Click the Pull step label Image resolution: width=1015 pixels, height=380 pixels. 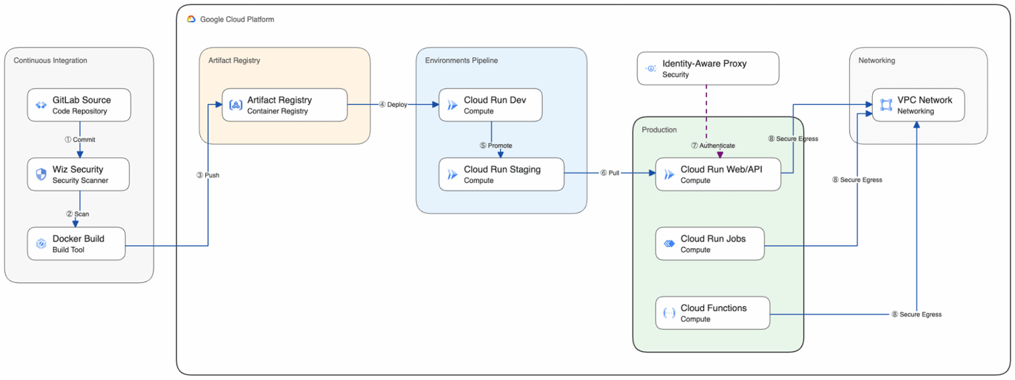[x=609, y=174]
